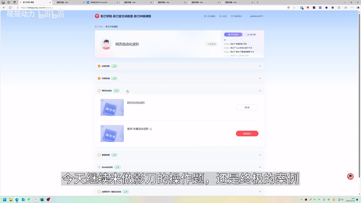Open the browser workspaces icon
Viewport: 361px width, 203px height.
pos(9,2)
